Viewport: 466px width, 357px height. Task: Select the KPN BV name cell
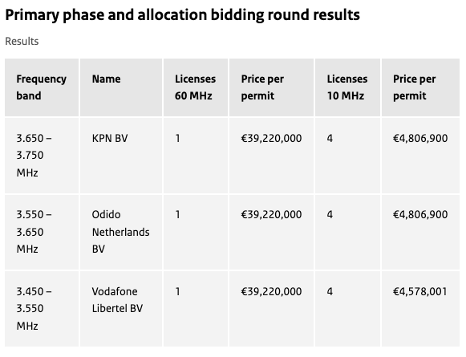coord(121,156)
